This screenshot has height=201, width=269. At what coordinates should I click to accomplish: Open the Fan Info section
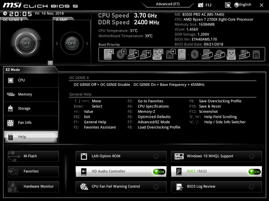[x=31, y=123]
